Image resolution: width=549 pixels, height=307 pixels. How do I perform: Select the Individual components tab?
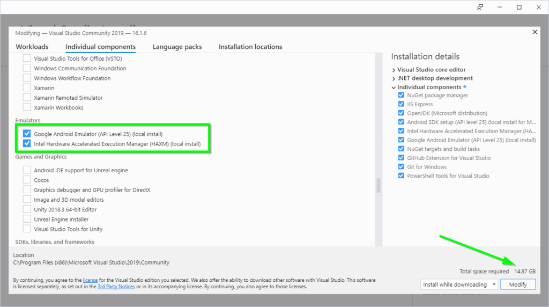(x=100, y=47)
